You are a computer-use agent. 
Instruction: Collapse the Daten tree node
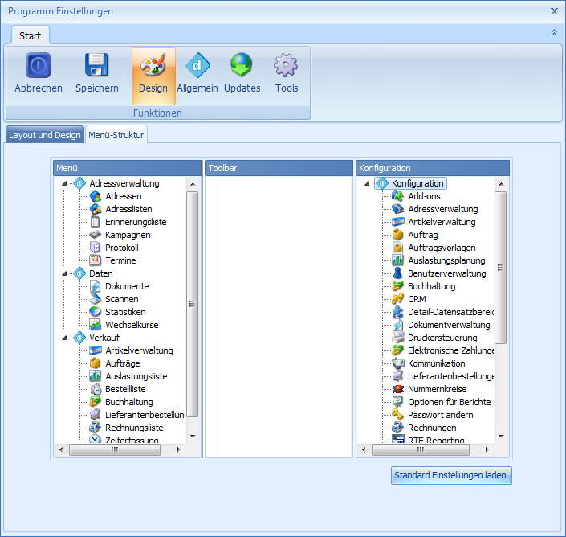[63, 273]
